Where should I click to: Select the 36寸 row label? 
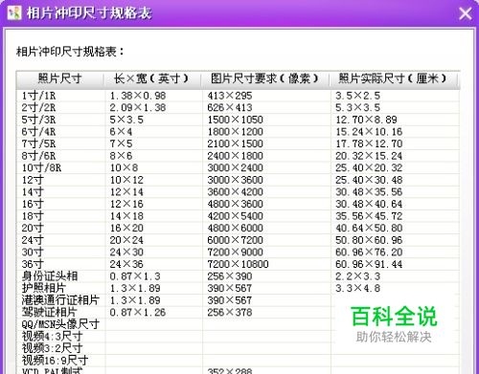(33, 264)
